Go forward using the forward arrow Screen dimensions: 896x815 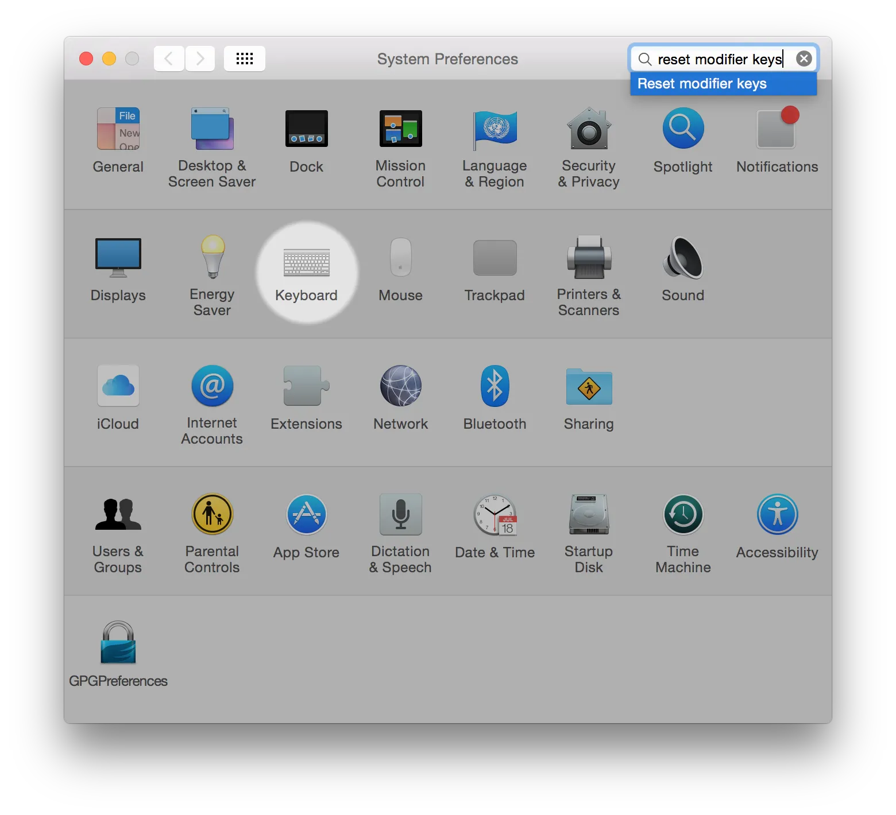[200, 59]
